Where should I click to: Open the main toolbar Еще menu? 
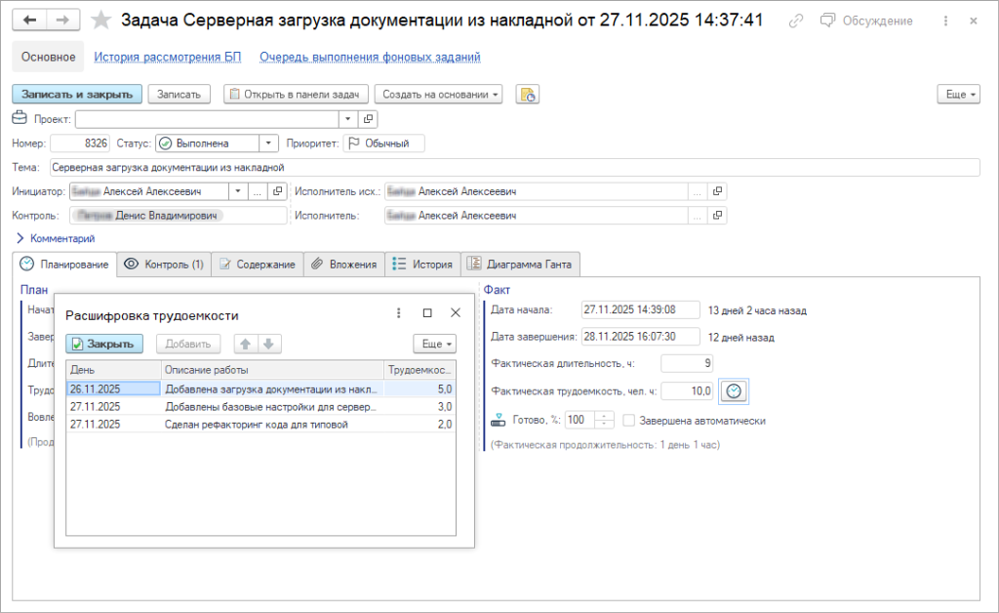(x=958, y=95)
